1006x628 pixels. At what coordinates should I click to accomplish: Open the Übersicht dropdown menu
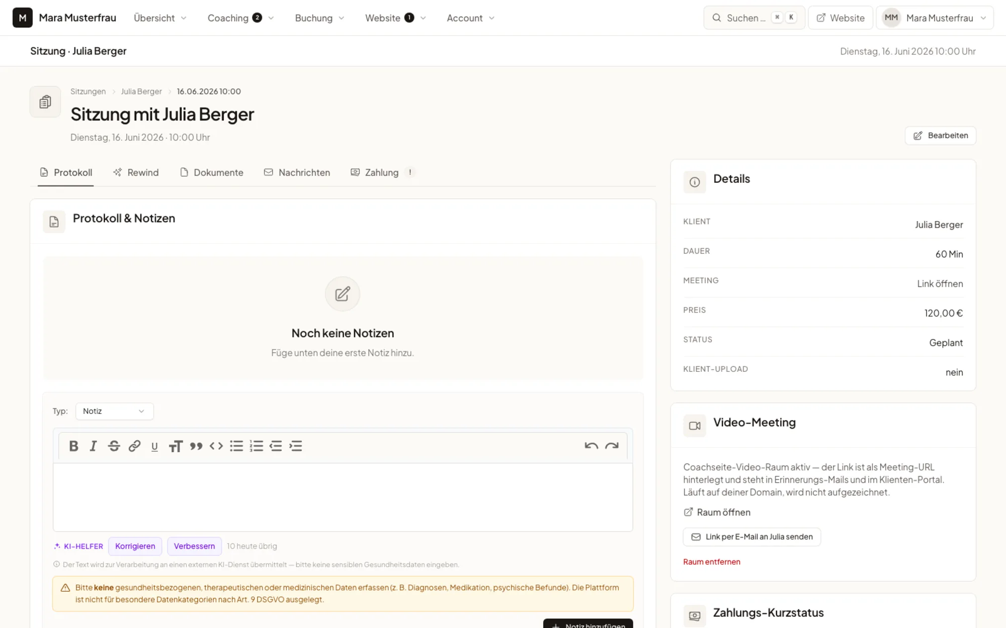[160, 18]
